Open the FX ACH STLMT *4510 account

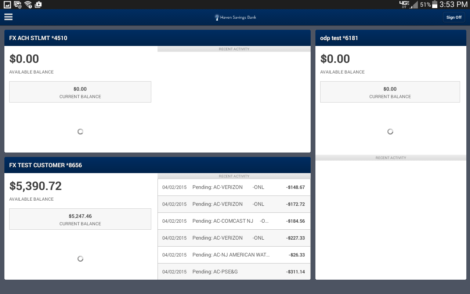(x=38, y=38)
